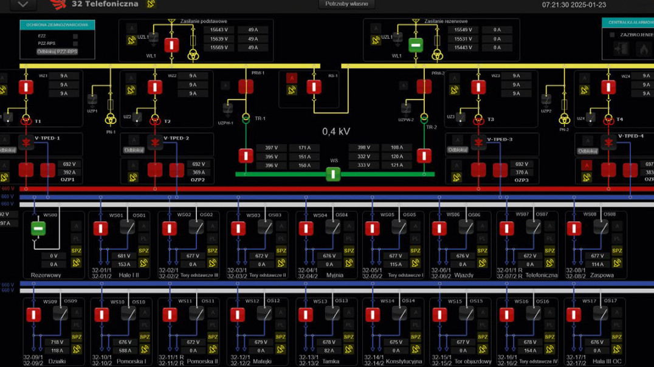
Task: Toggle SPZ for the WS08 Zaspowa feeder
Action: pyautogui.click(x=617, y=251)
